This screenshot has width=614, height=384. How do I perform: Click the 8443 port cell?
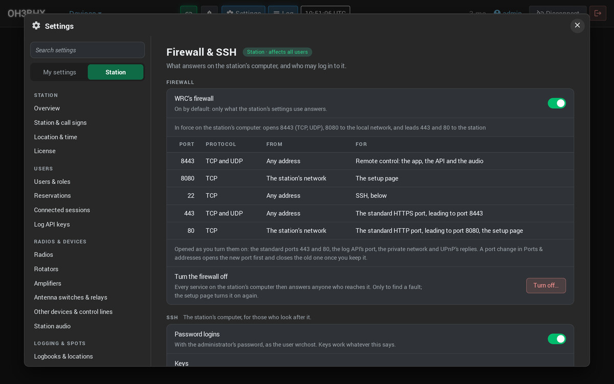(x=187, y=161)
